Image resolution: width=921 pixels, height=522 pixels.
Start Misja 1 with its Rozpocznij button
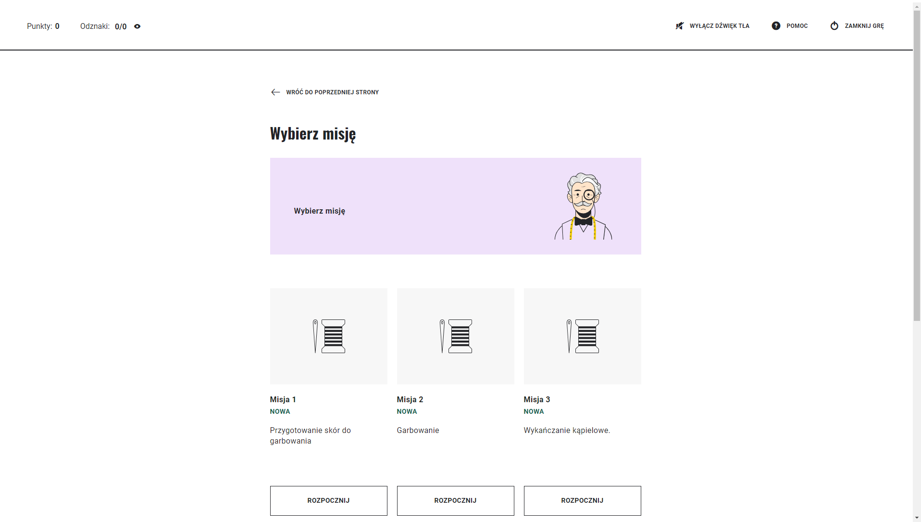tap(328, 500)
